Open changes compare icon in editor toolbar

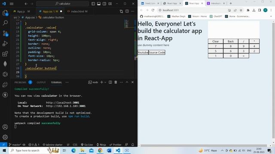(x=121, y=12)
